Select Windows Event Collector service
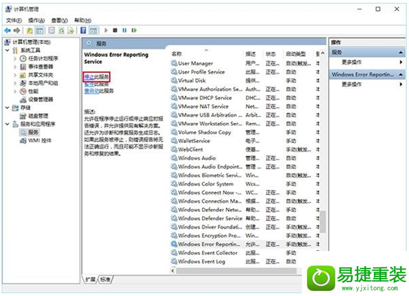 244,253
